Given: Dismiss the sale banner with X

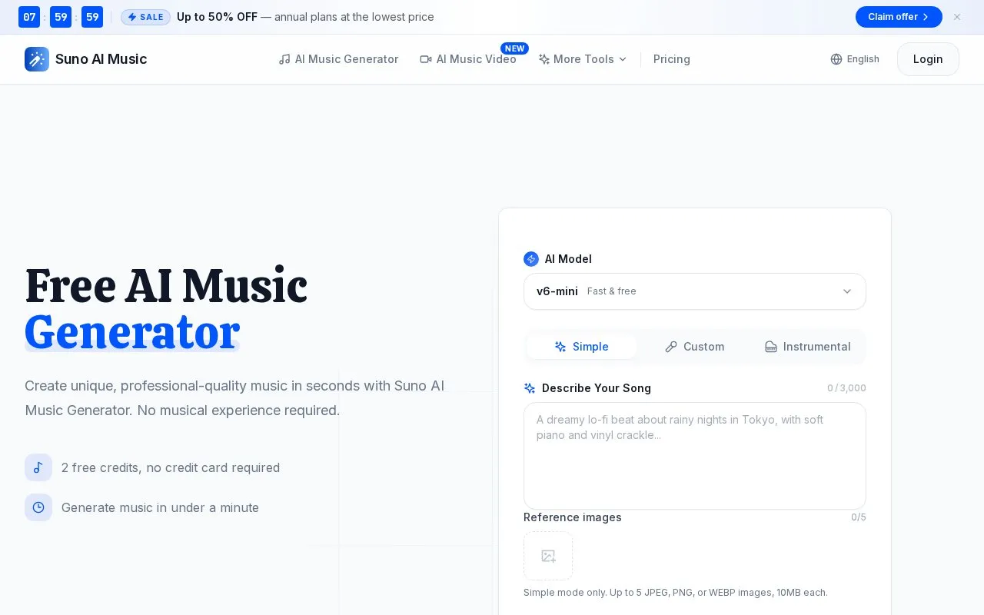Looking at the screenshot, I should (x=957, y=17).
